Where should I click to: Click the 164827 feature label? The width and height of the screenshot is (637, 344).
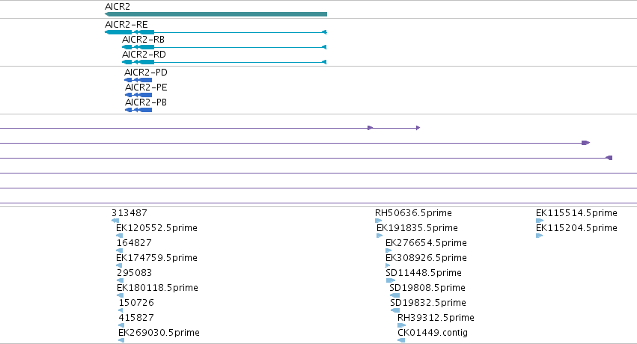[x=134, y=243]
